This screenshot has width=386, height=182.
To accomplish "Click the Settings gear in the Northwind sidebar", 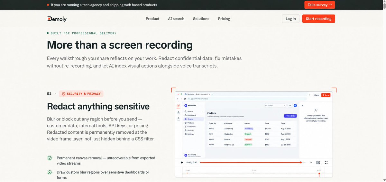I will (186, 134).
